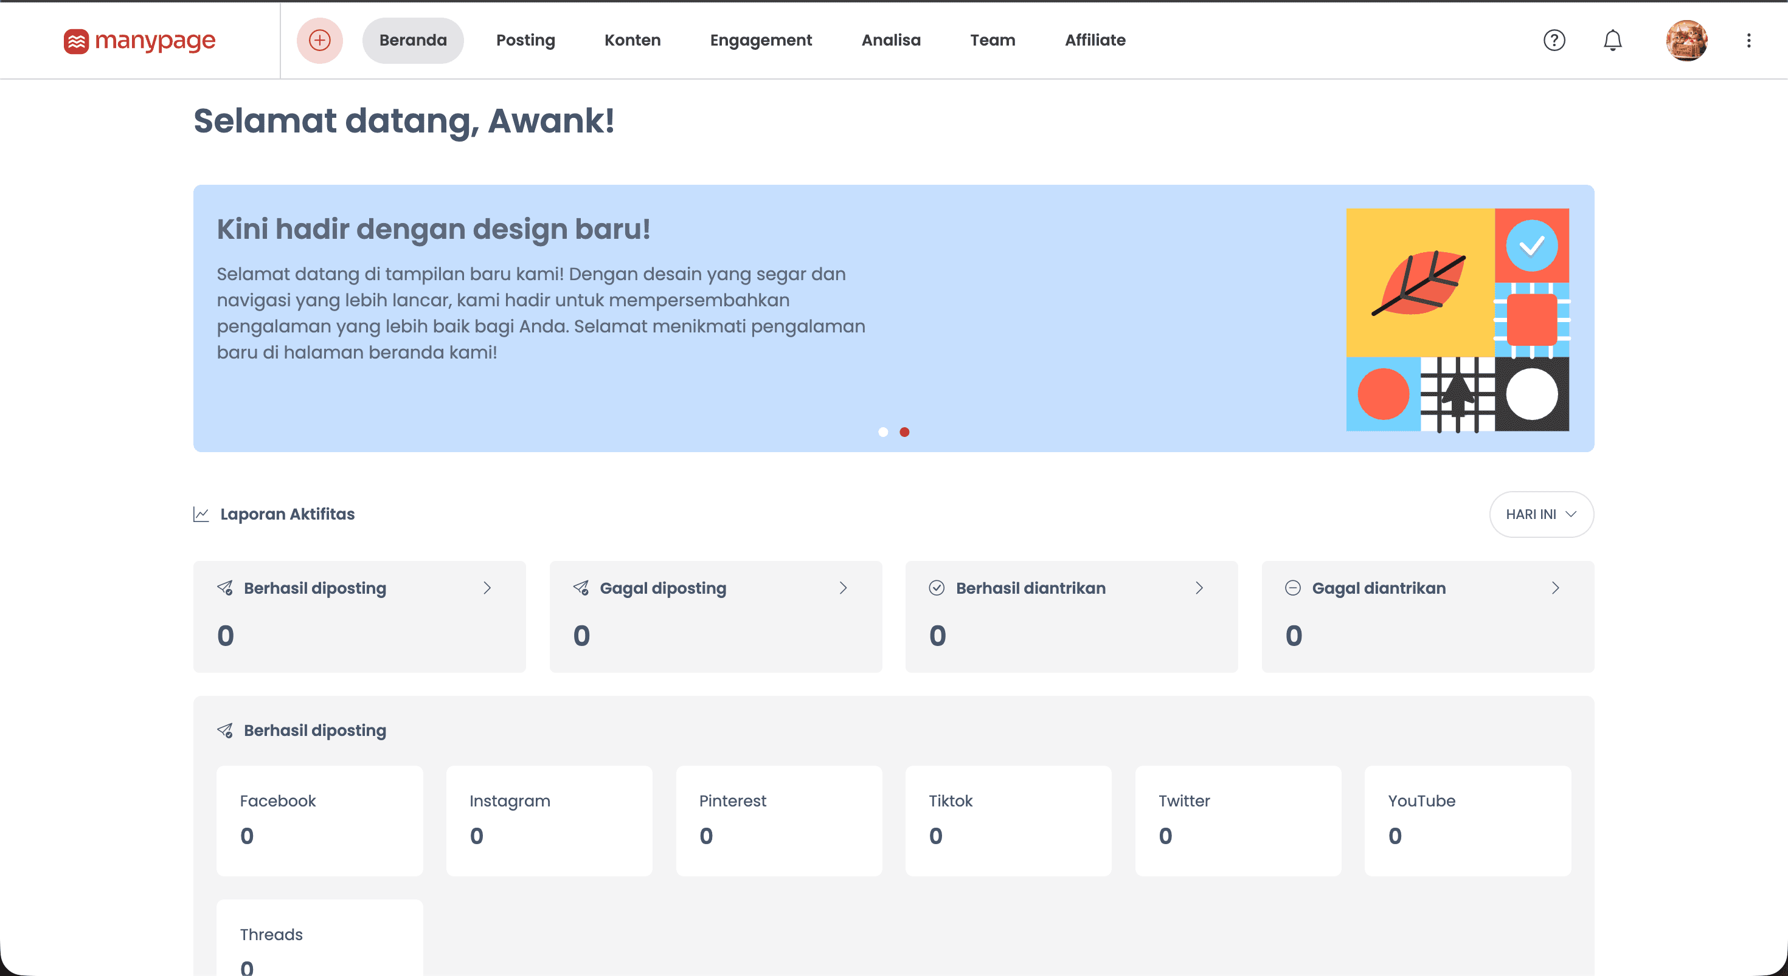The height and width of the screenshot is (976, 1788).
Task: Select the Tiktok stat card
Action: [1008, 820]
